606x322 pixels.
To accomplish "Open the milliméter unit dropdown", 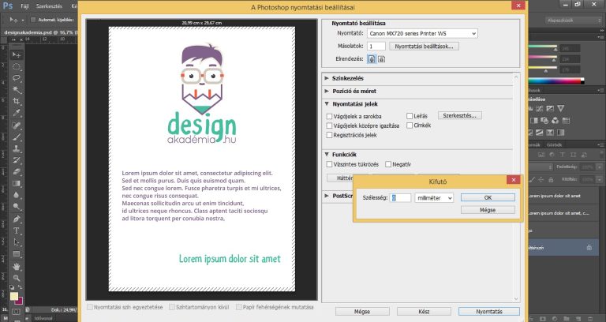I will (x=434, y=198).
